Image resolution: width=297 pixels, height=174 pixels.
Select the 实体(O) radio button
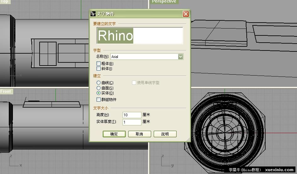(98, 93)
